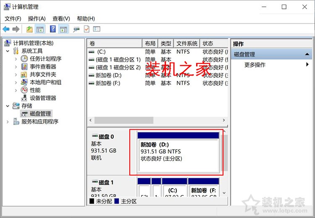Screen dimensions: 315x218
Task: Select 计算机管理(本地) root node
Action: pyautogui.click(x=33, y=43)
